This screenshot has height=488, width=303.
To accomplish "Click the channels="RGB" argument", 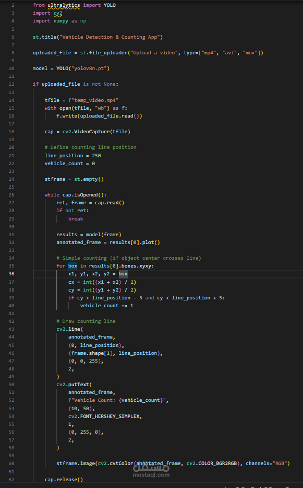I will point(266,463).
